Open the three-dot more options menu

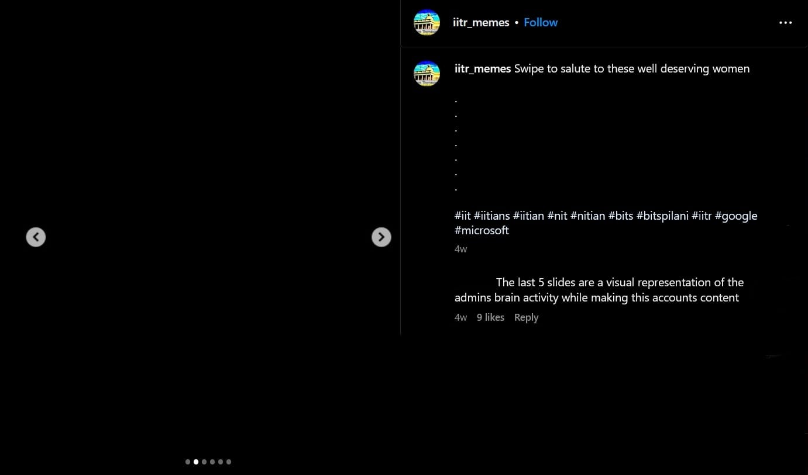pyautogui.click(x=785, y=23)
